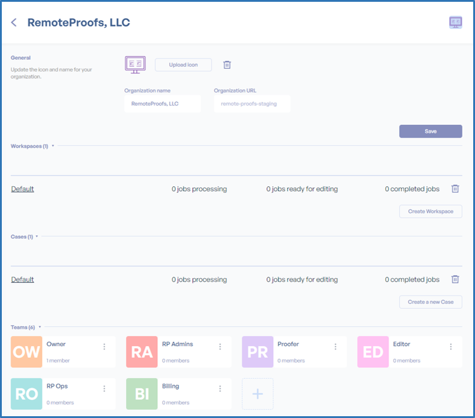475x418 pixels.
Task: Click '0 completed jobs' in workspace row
Action: [x=412, y=189]
